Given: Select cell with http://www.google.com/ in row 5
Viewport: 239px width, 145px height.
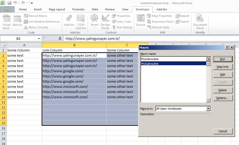Looking at the screenshot, I should pyautogui.click(x=74, y=71).
